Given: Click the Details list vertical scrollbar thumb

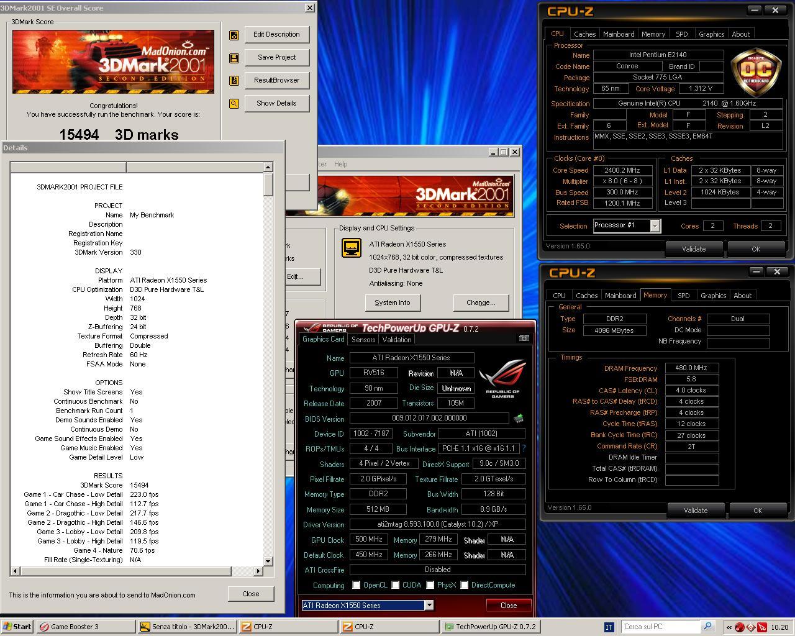Looking at the screenshot, I should click(x=268, y=184).
